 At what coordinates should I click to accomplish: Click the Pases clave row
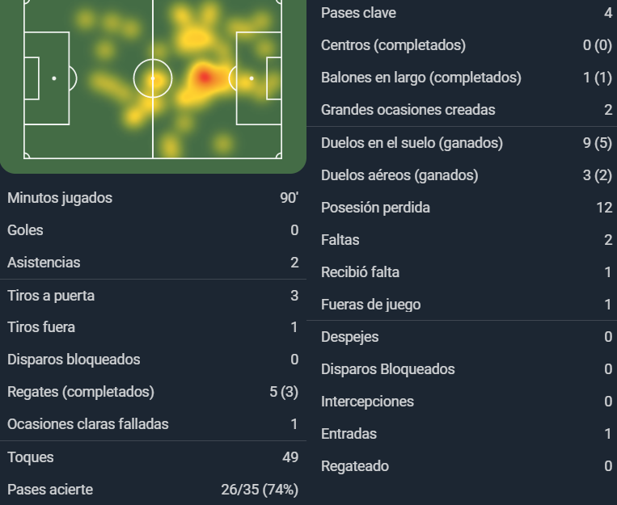[462, 13]
